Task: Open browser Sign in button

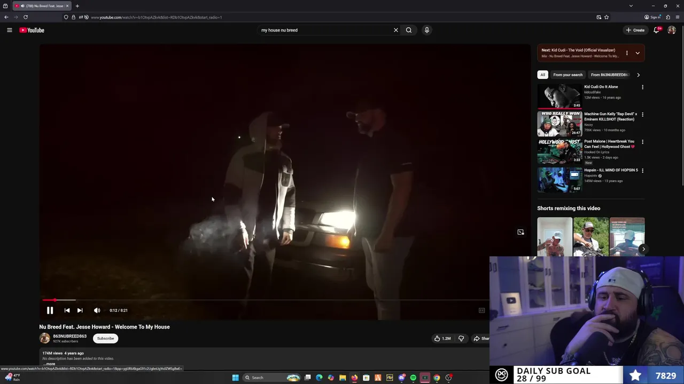Action: coord(652,17)
